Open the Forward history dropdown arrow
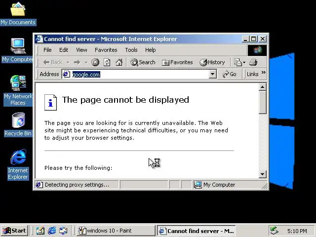 (86, 62)
